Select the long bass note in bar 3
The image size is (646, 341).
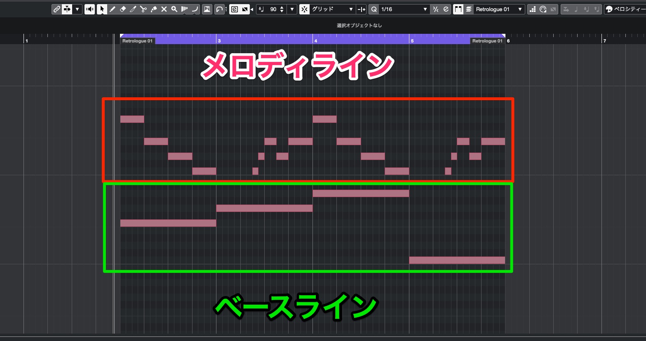264,208
